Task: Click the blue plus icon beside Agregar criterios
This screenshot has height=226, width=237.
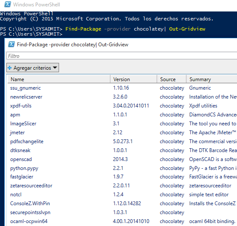Action: [x=9, y=68]
